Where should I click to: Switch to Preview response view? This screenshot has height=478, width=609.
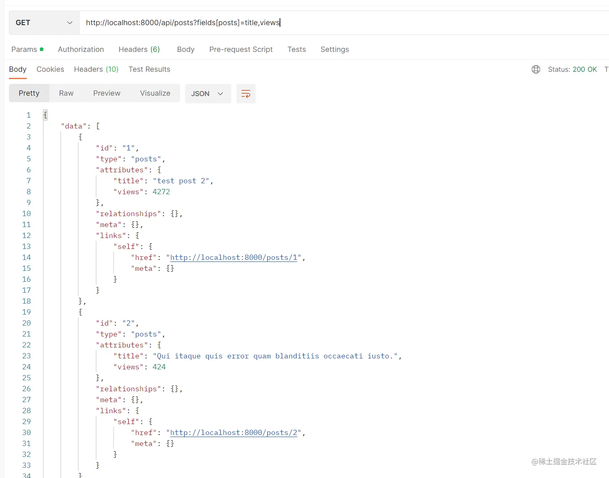(107, 93)
